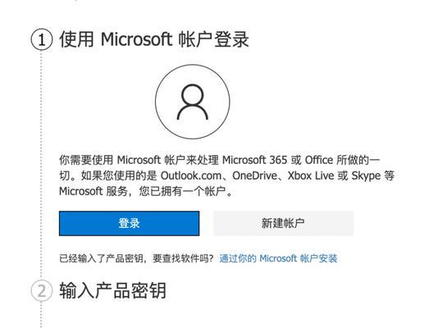
Task: Click the word Office in the description
Action: 319,160
